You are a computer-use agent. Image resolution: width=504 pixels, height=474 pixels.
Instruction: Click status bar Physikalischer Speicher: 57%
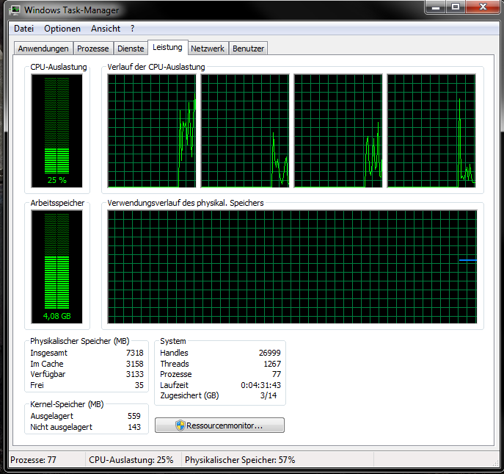(x=240, y=460)
